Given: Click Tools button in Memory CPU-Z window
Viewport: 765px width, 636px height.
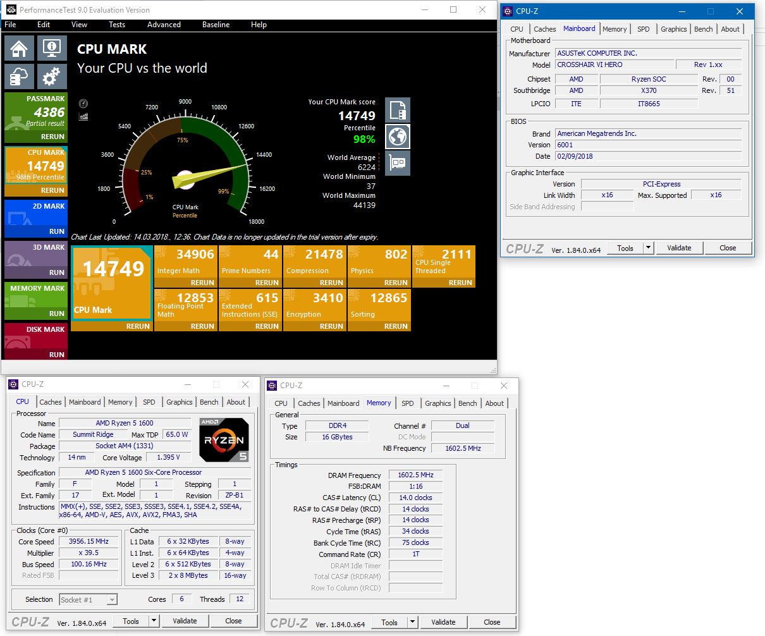Looking at the screenshot, I should point(389,622).
